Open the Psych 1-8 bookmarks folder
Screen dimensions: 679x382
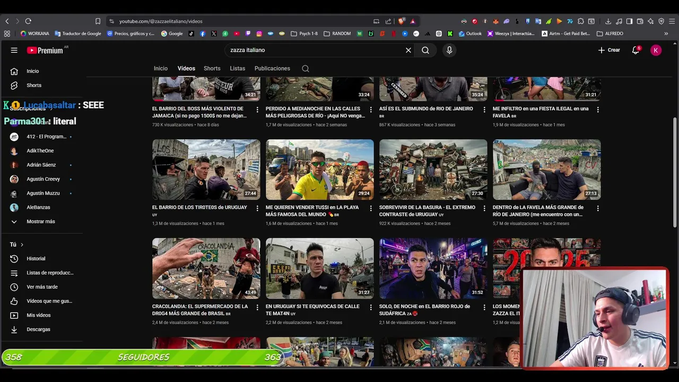(304, 33)
